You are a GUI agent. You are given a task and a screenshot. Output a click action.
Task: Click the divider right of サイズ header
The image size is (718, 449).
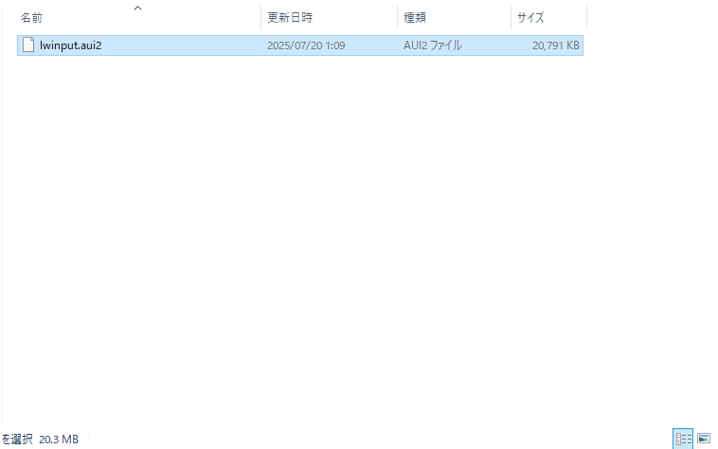(x=586, y=18)
